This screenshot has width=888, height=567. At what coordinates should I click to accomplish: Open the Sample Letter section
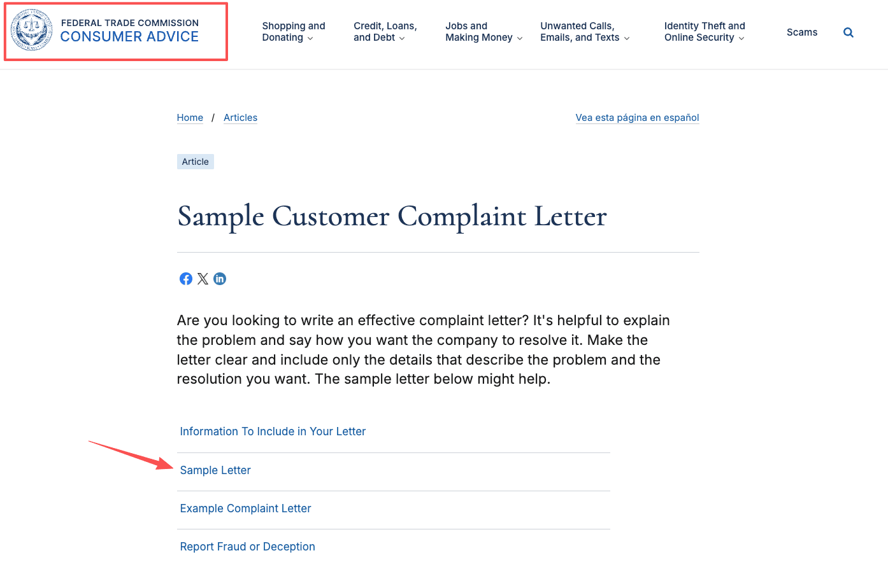(215, 470)
